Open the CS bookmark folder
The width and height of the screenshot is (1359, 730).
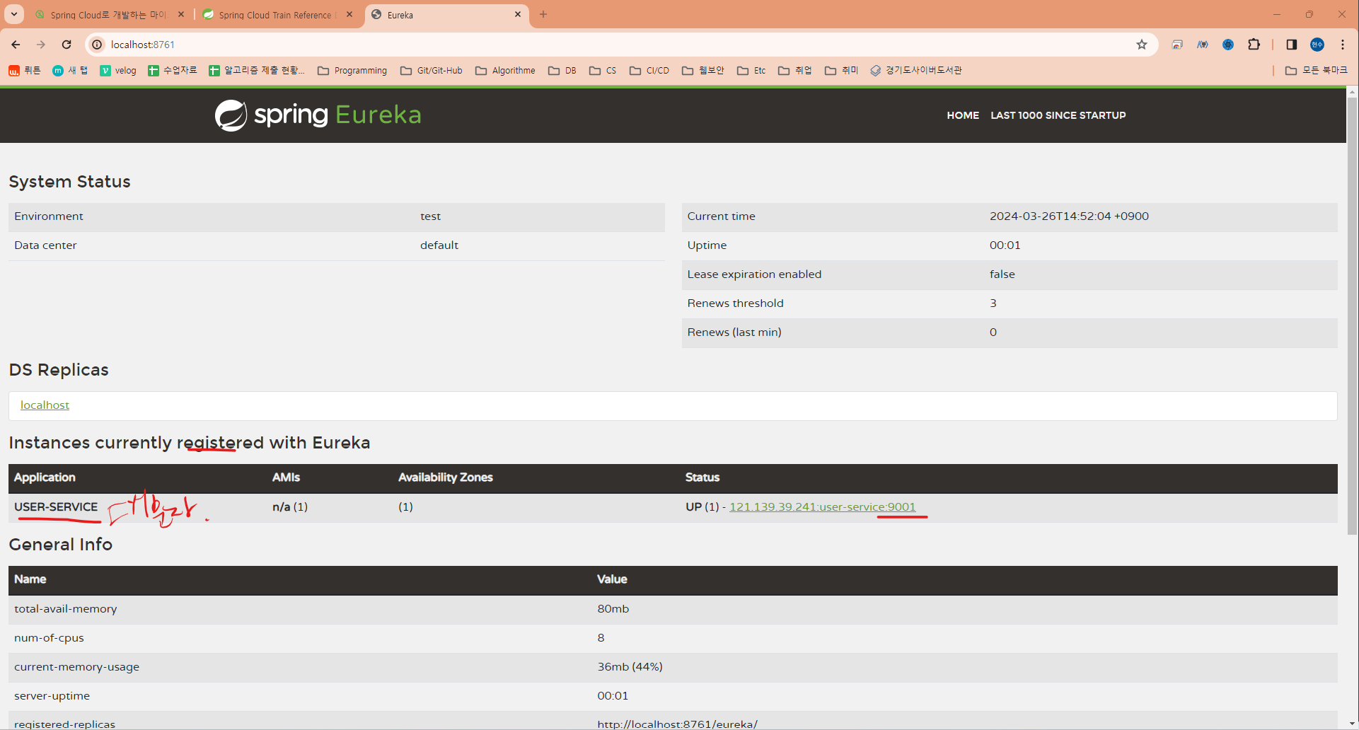click(x=603, y=71)
